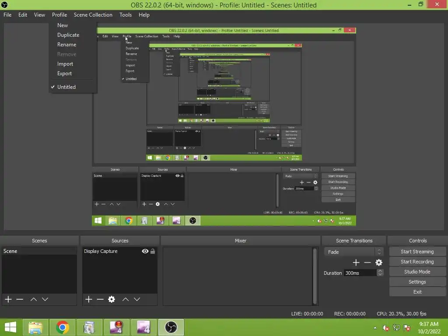The image size is (448, 336).
Task: Toggle Display Capture lock icon
Action: coord(153,251)
